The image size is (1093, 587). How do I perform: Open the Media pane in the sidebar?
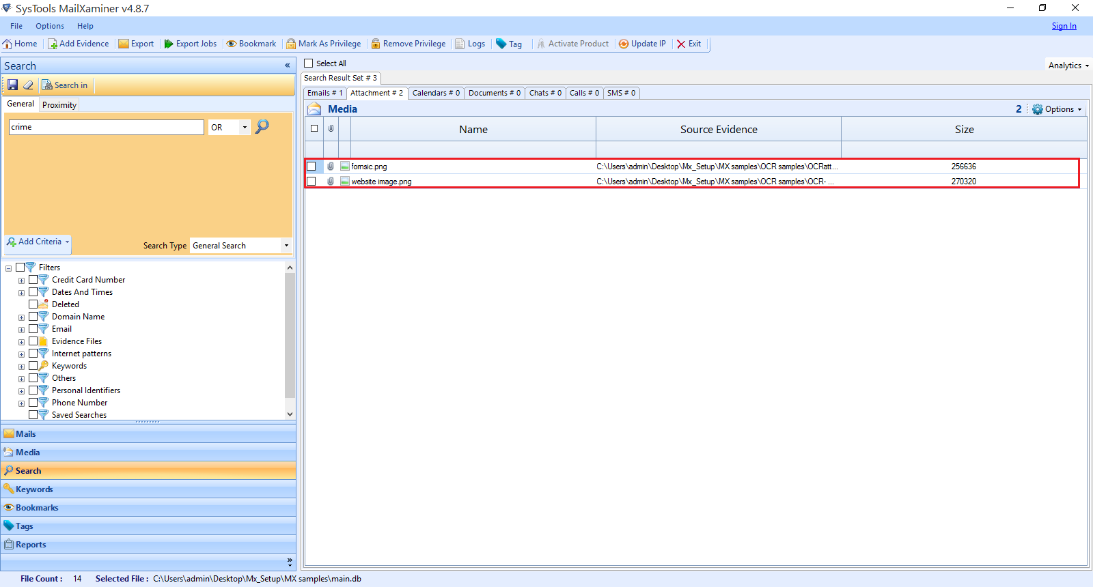coord(148,452)
